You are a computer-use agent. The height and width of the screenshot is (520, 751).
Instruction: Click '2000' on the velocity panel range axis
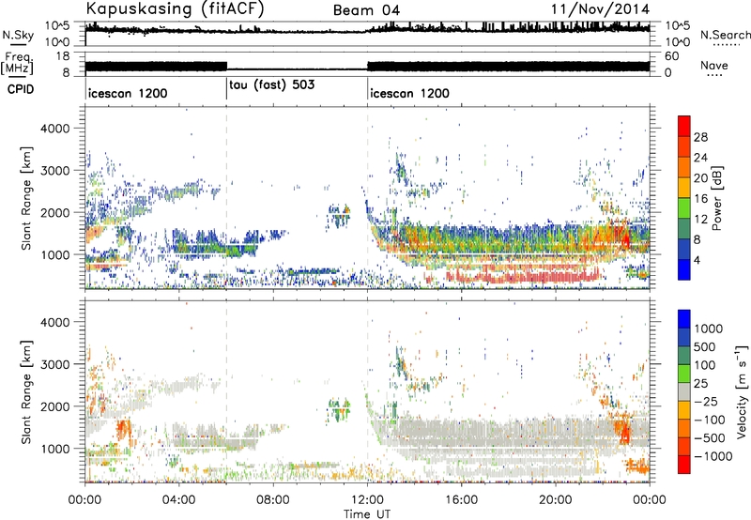(x=55, y=406)
